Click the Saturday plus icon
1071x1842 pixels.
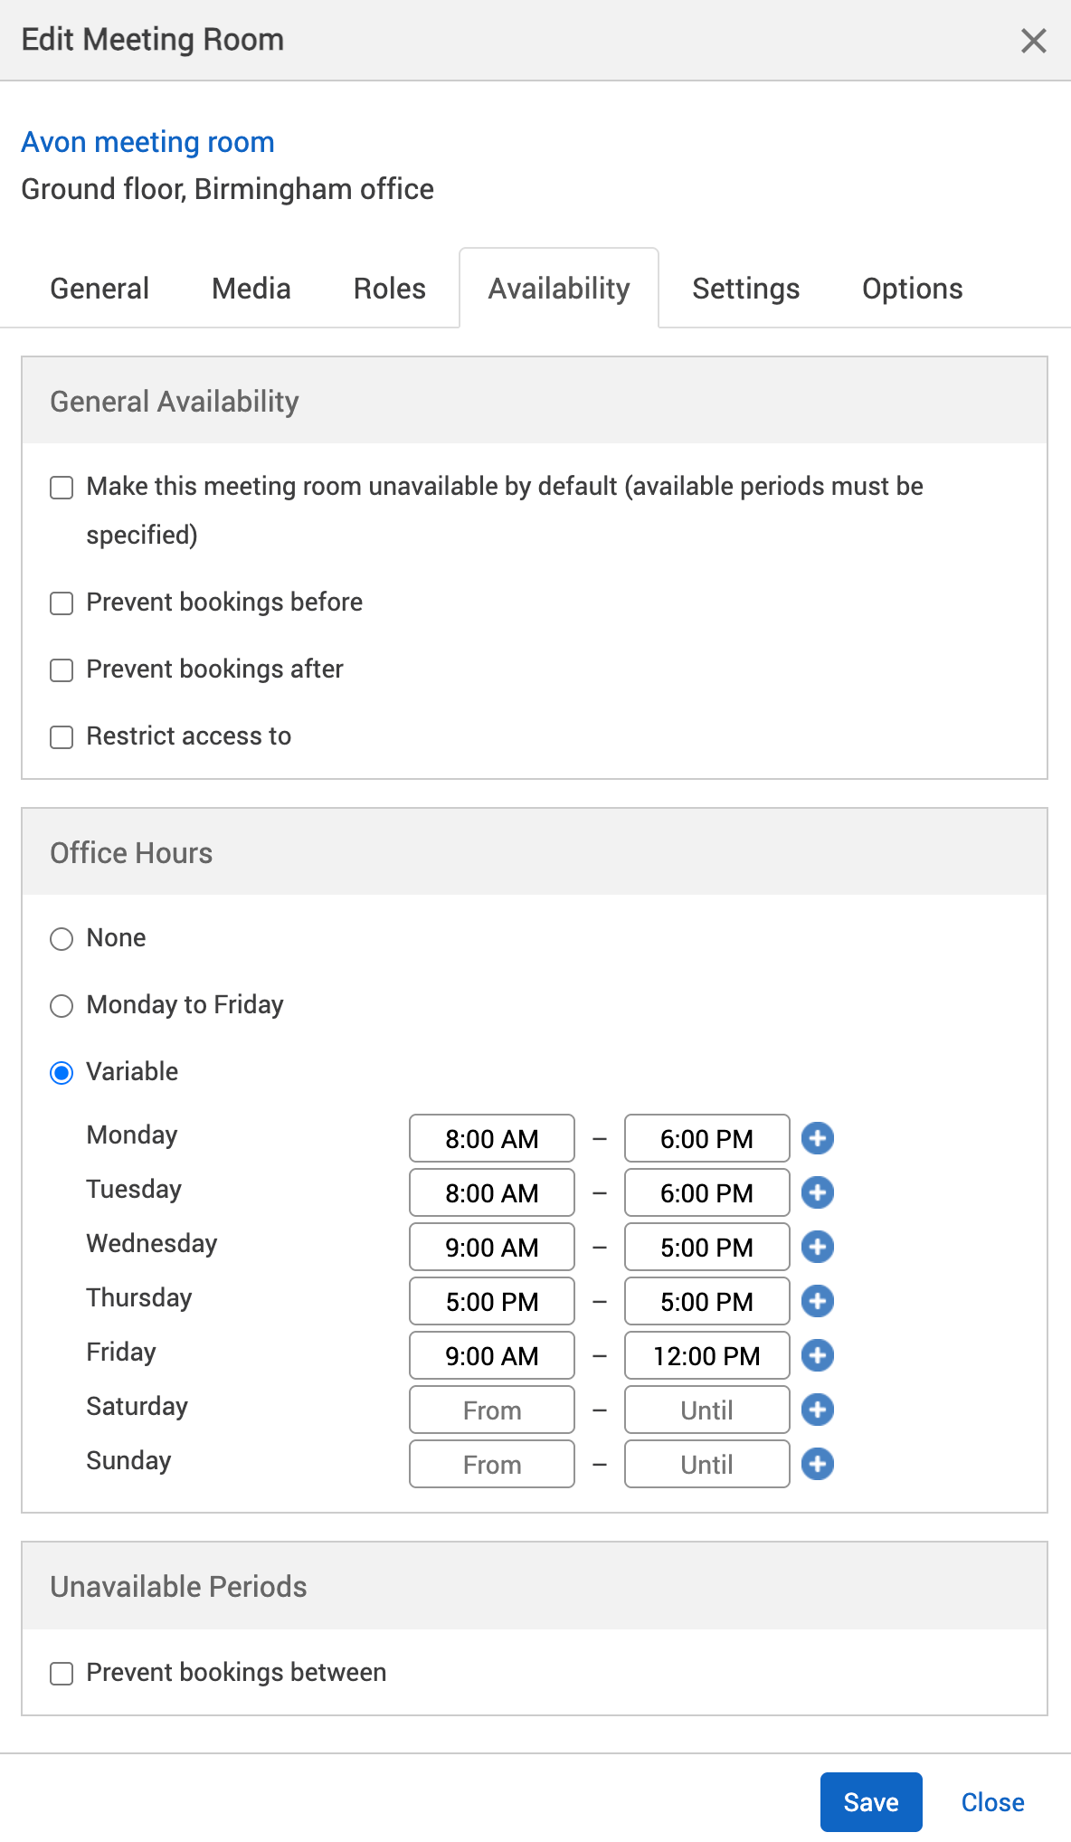point(817,1410)
